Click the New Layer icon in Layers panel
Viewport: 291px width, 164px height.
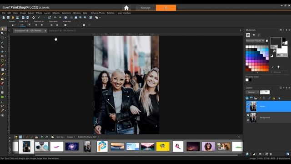tap(247, 154)
